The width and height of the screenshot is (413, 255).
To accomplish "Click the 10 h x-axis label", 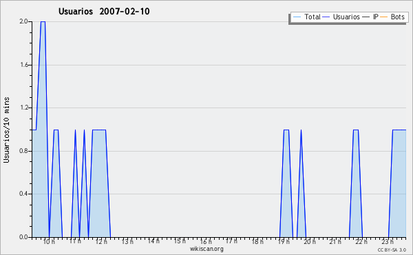I will point(49,241).
